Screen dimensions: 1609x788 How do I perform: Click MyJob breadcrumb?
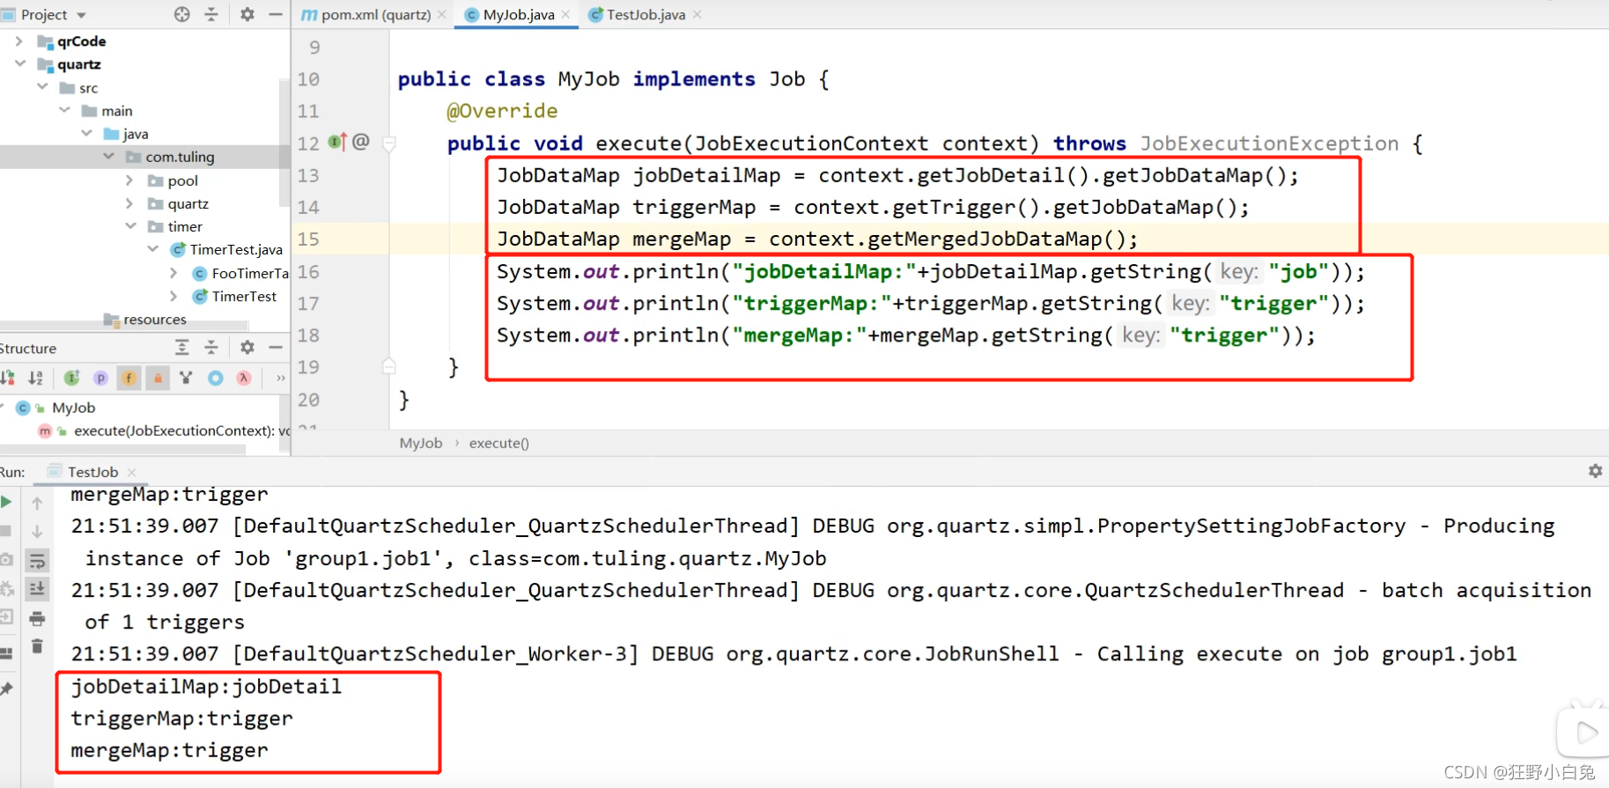point(421,443)
